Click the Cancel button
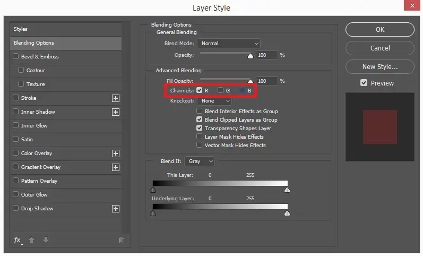 380,48
